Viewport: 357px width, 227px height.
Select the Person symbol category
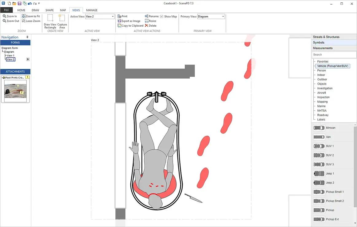pos(321,71)
